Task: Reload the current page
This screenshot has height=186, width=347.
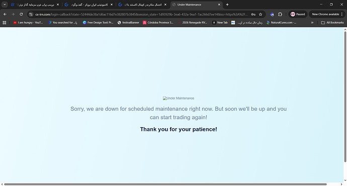Action: 21,14
